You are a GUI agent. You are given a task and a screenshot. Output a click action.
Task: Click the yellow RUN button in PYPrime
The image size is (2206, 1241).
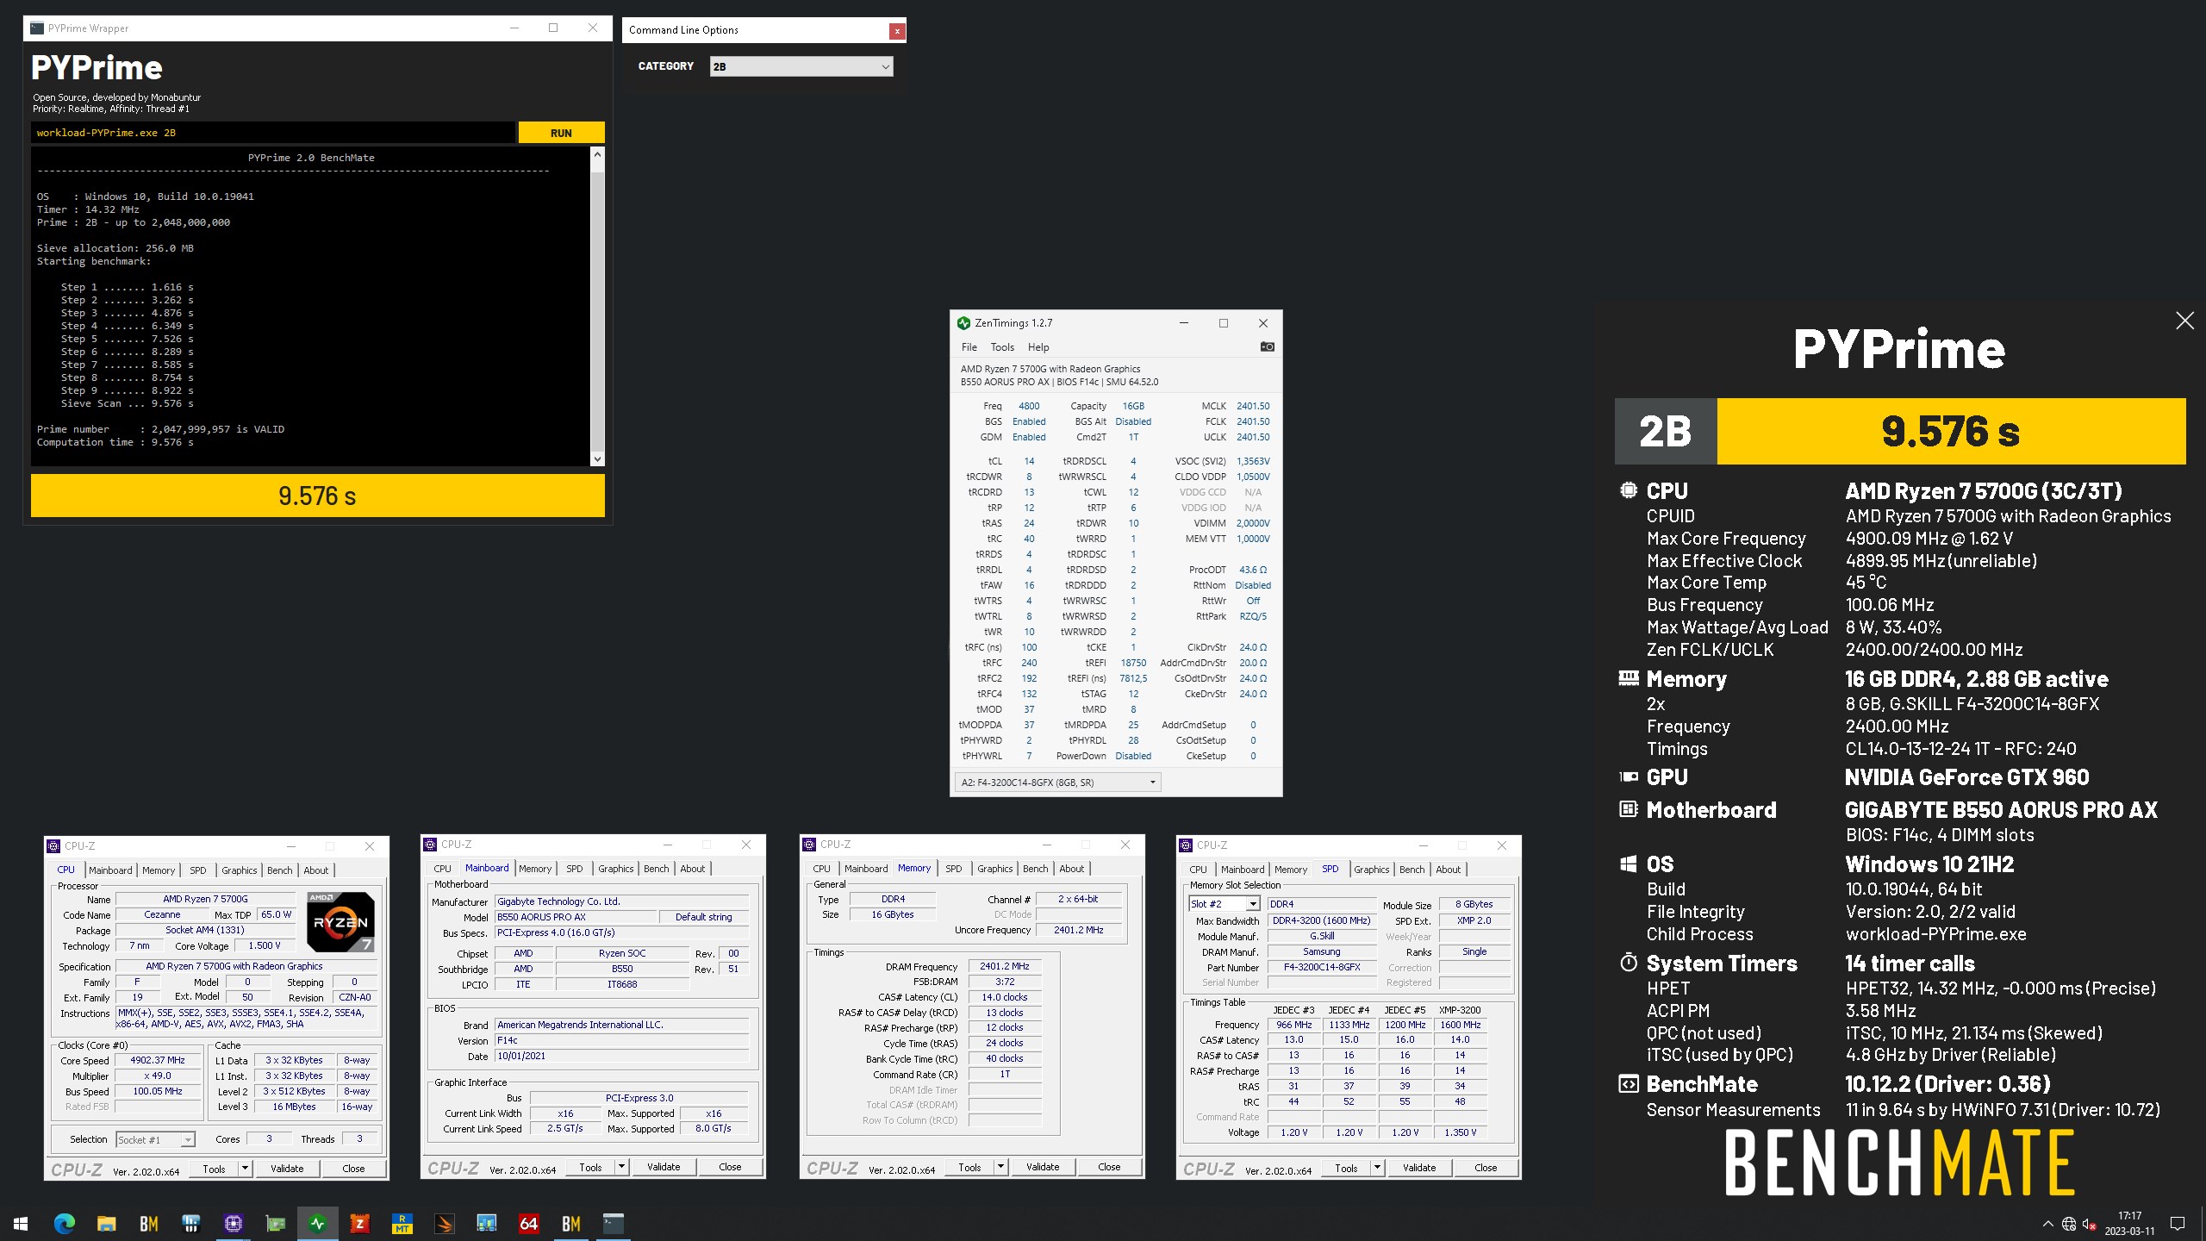pyautogui.click(x=561, y=133)
